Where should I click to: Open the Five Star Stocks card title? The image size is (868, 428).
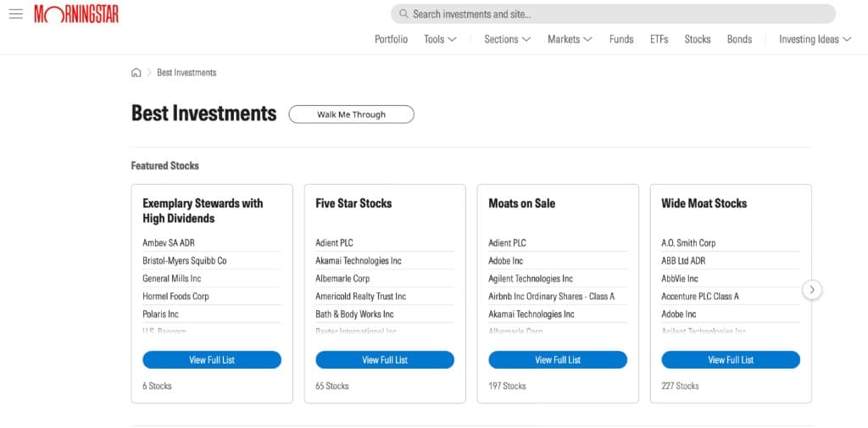(353, 203)
